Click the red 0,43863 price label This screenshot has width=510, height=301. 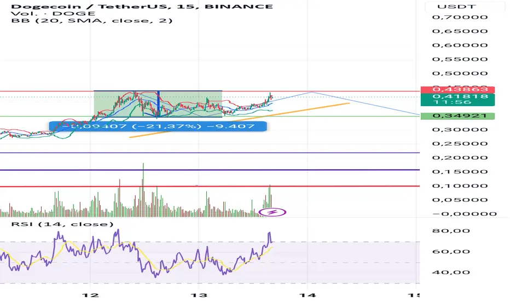pos(457,90)
